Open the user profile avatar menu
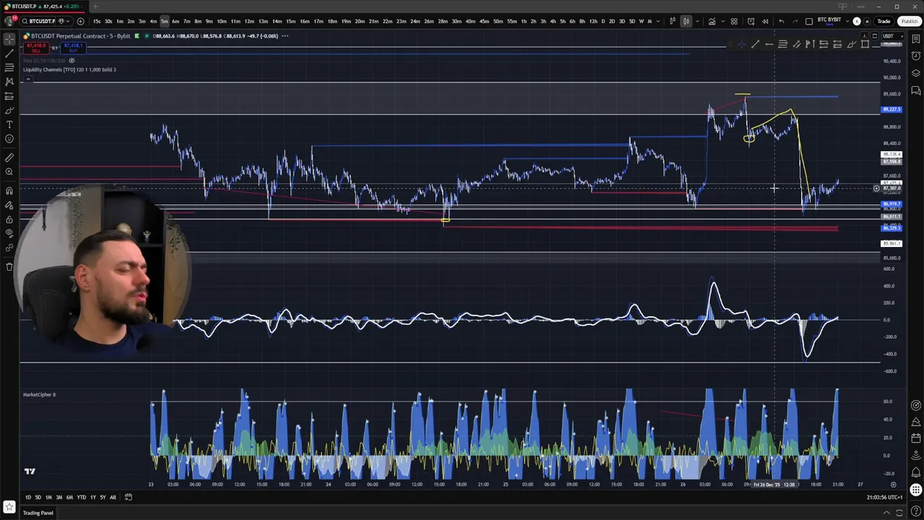This screenshot has height=520, width=924. point(9,21)
